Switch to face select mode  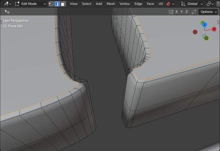click(x=63, y=4)
